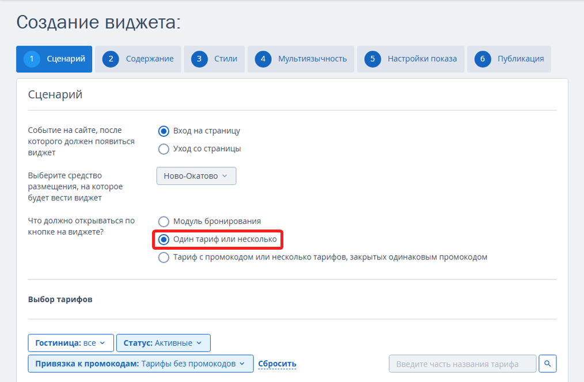Go to the Содержание step tab
The image size is (584, 382).
click(x=138, y=59)
